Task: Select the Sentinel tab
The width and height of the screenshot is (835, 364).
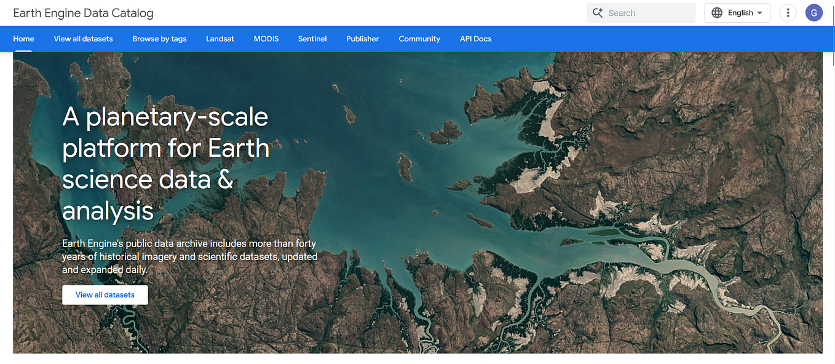Action: tap(312, 39)
